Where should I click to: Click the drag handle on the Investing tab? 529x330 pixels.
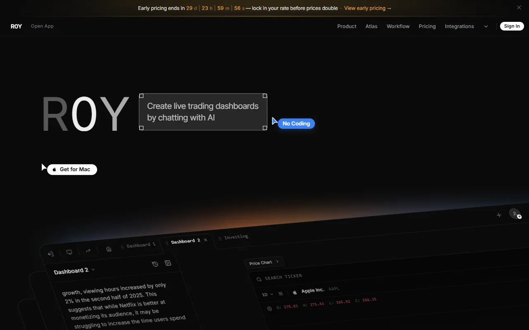(x=220, y=238)
